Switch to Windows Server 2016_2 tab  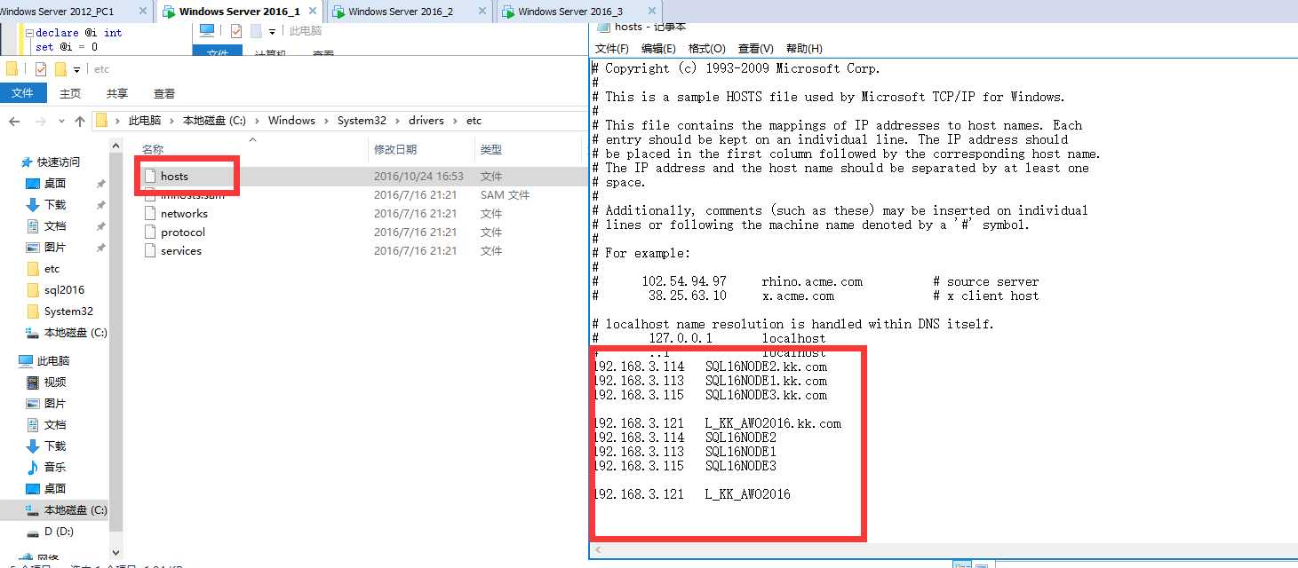pyautogui.click(x=401, y=12)
